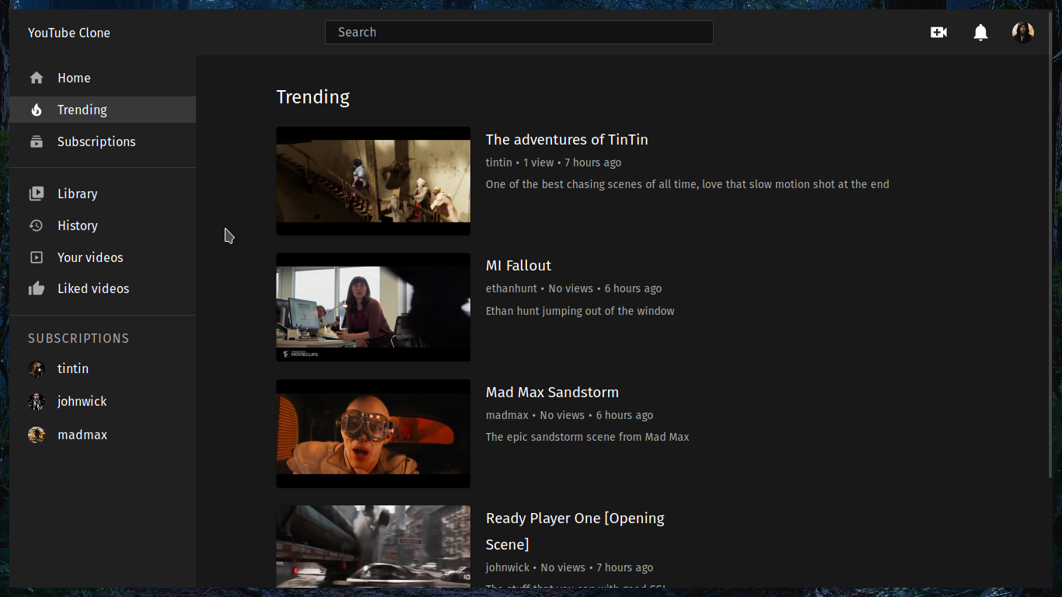This screenshot has height=597, width=1062.
Task: Open the Library label
Action: pos(78,194)
